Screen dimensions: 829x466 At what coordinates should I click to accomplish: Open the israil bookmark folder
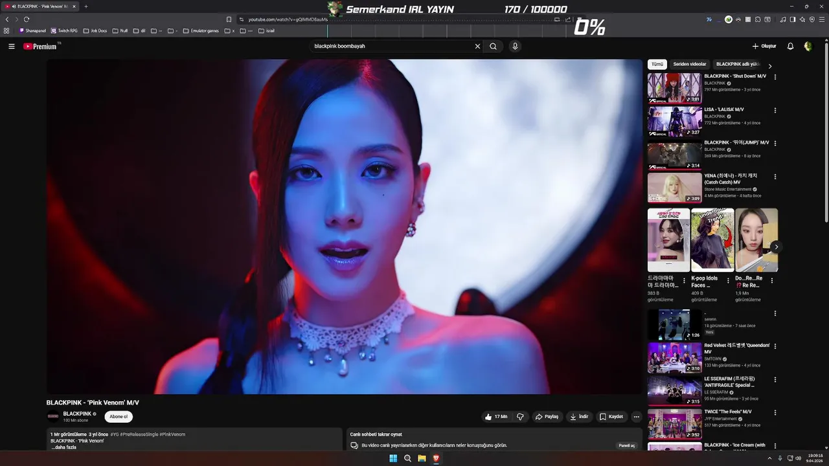(x=266, y=30)
